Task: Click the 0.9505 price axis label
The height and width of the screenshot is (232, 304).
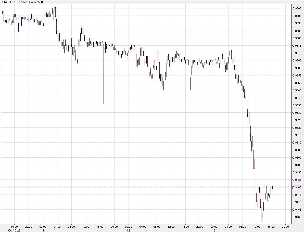Action: tap(297, 150)
